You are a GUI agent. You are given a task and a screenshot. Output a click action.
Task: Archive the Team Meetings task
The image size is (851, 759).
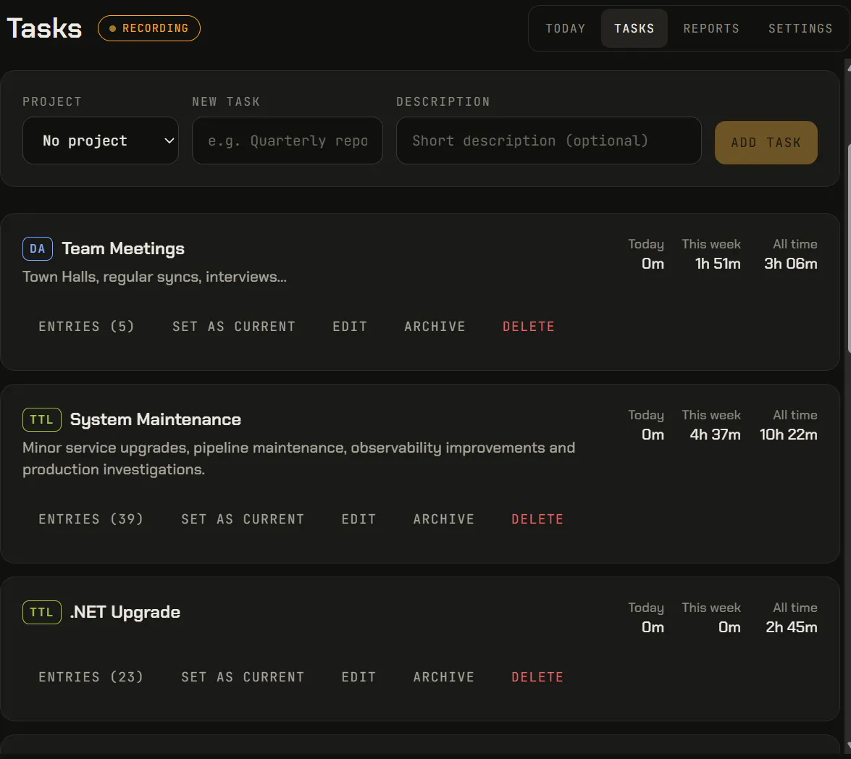(435, 327)
